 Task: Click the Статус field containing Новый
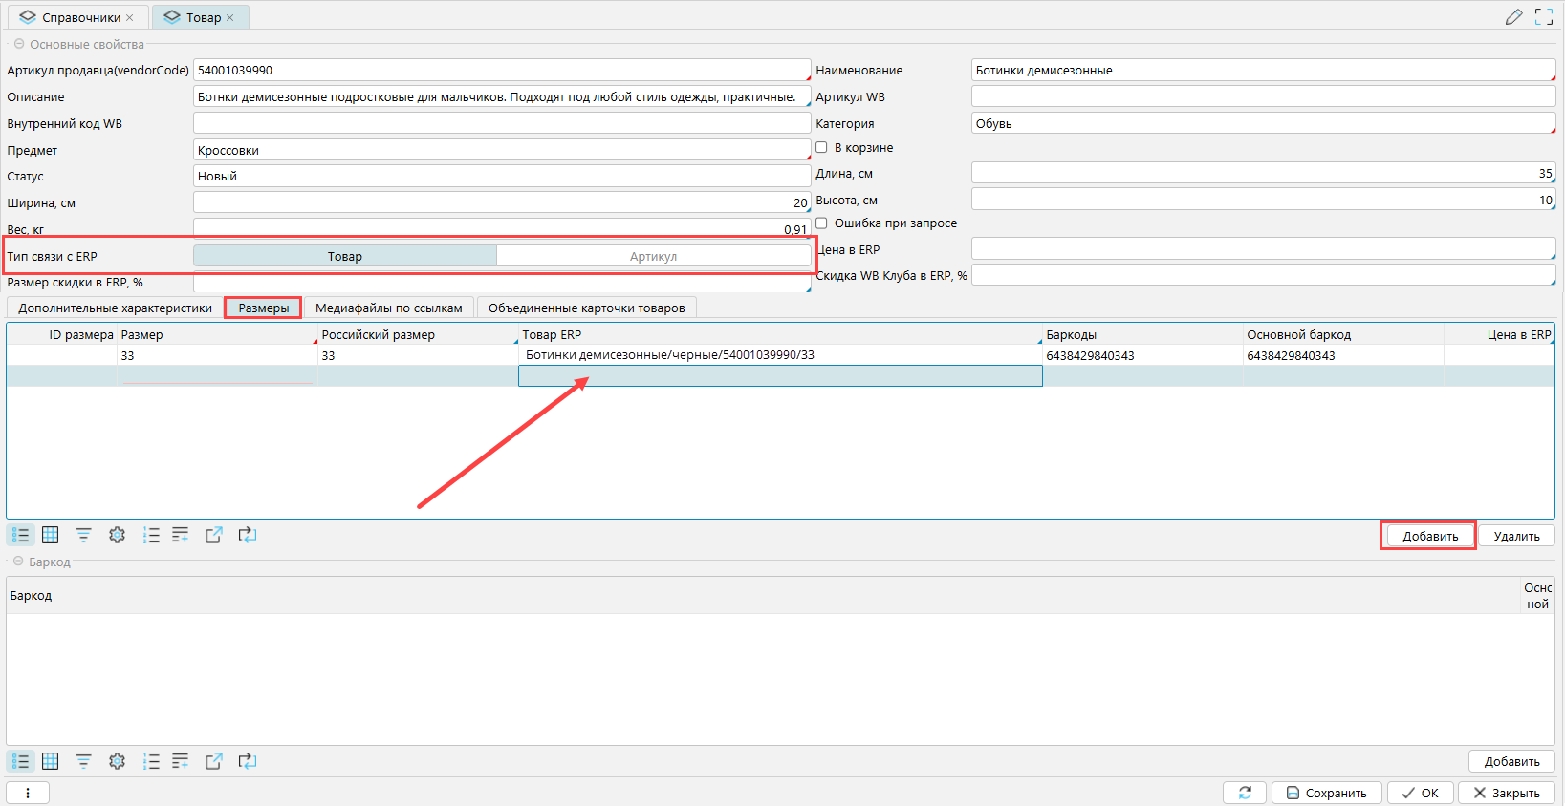[502, 176]
